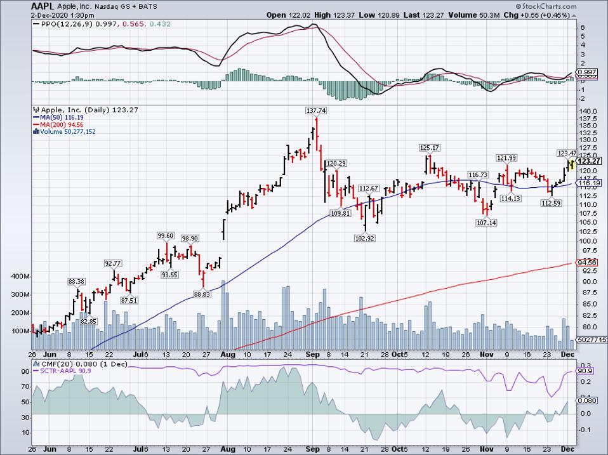Click the blue MA(50) line swatch

tap(36, 117)
